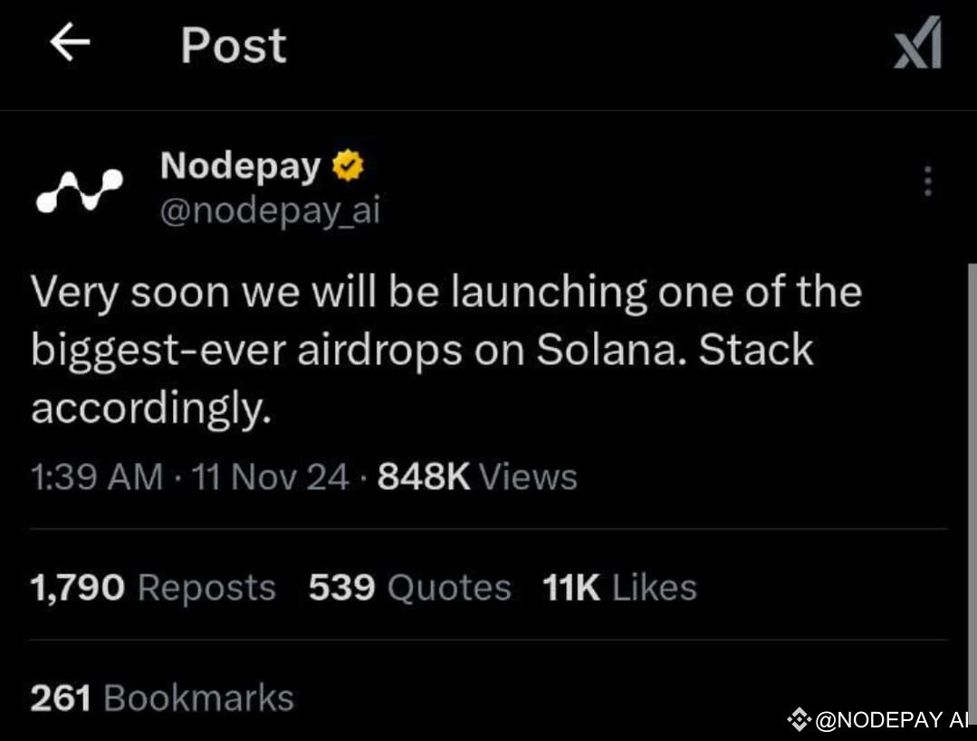Tap the Nodepay profile avatar logo
Image resolution: width=977 pixels, height=741 pixels.
pos(79,190)
